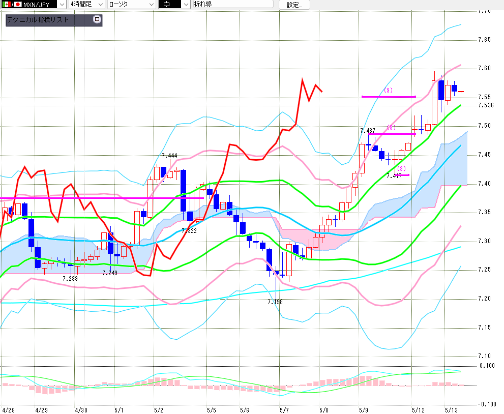504x414 pixels.
Task: Click the magenta (3) wave marker
Action: tap(401, 168)
